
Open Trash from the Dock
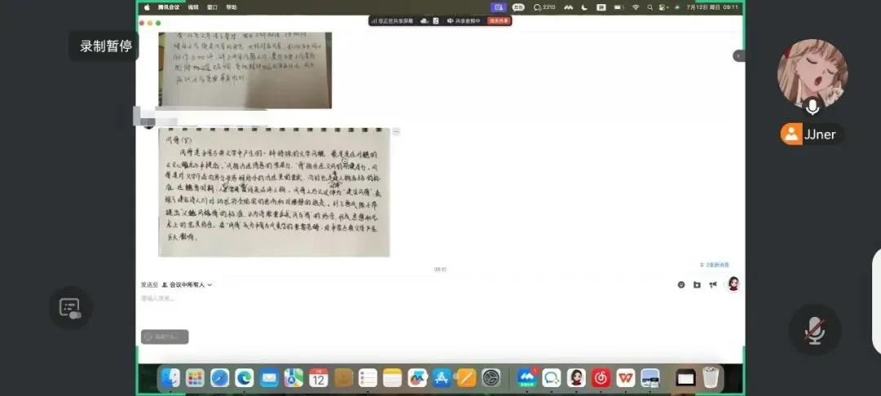[711, 378]
